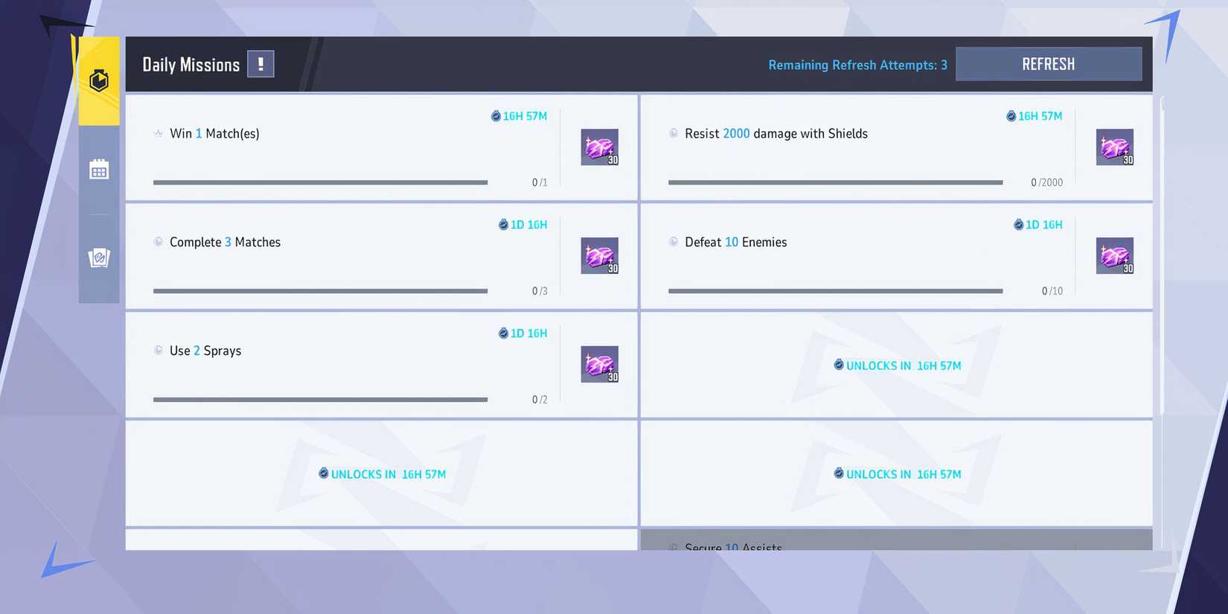The width and height of the screenshot is (1228, 614).
Task: Select the Complete 3 Matches mission
Action: [x=225, y=243]
